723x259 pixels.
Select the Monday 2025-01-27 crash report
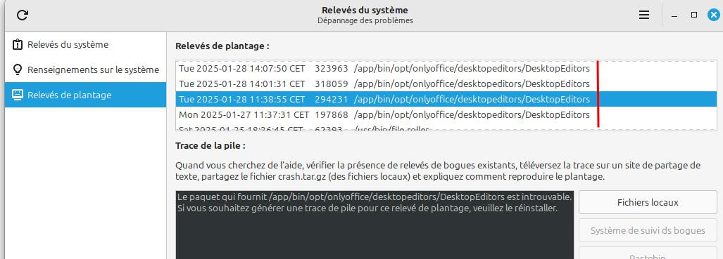click(446, 114)
